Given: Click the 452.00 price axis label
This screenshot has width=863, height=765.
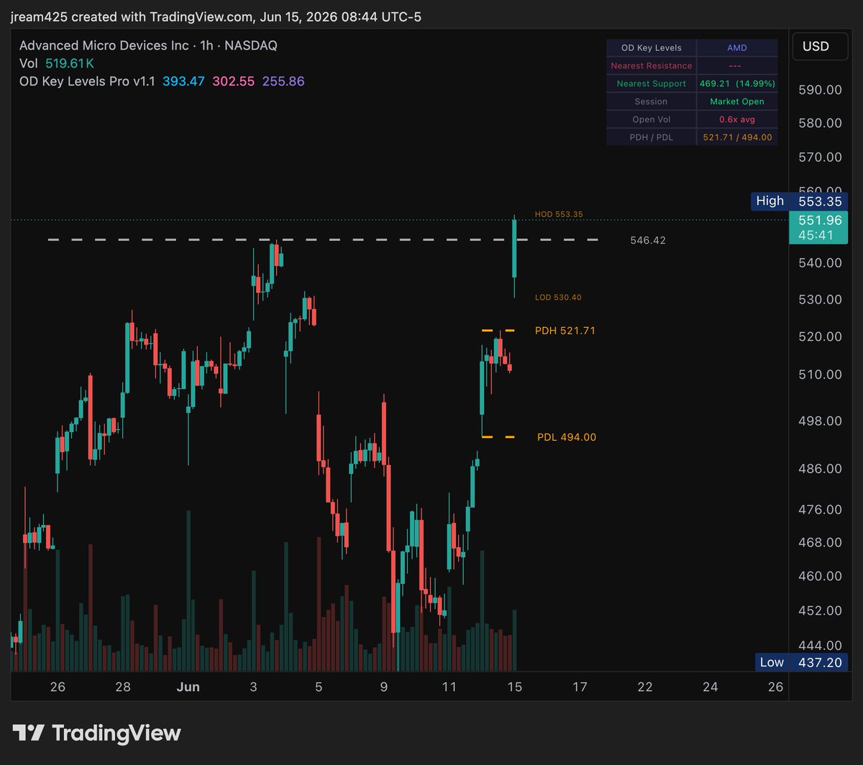Looking at the screenshot, I should point(820,611).
